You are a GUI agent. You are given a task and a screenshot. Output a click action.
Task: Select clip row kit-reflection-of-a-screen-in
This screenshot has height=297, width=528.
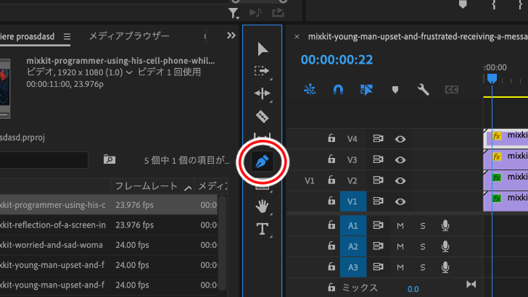[109, 225]
